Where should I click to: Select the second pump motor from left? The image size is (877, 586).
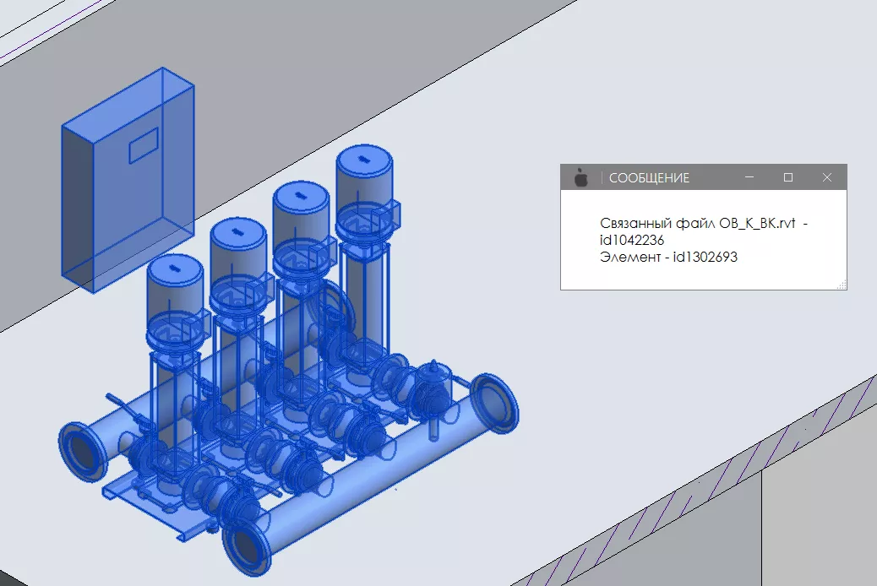pos(238,253)
